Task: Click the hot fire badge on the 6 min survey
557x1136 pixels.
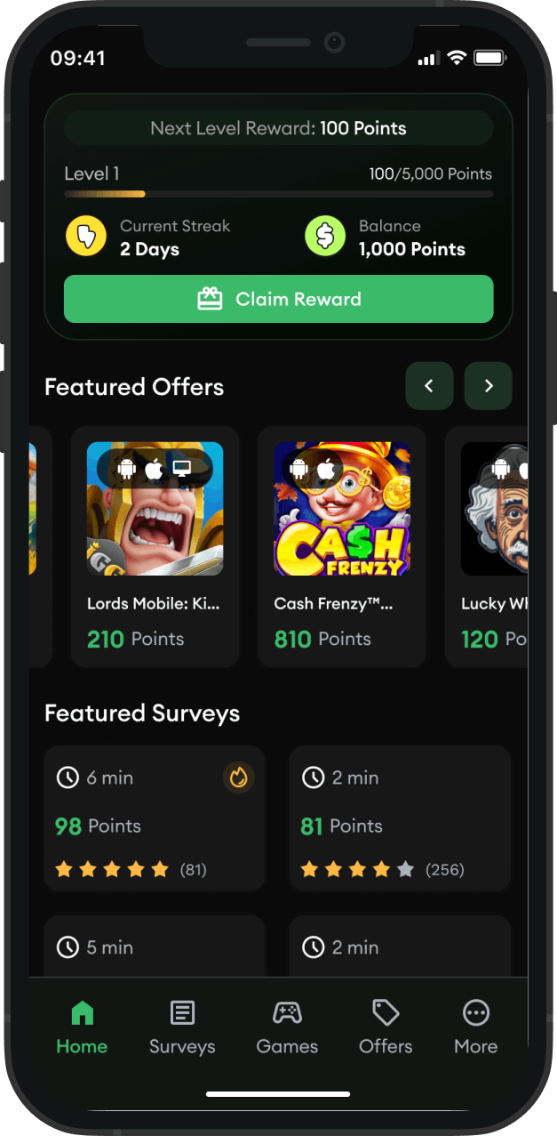Action: (x=238, y=777)
